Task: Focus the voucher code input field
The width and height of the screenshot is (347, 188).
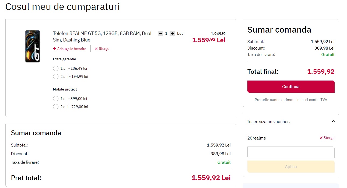Action: click(291, 152)
